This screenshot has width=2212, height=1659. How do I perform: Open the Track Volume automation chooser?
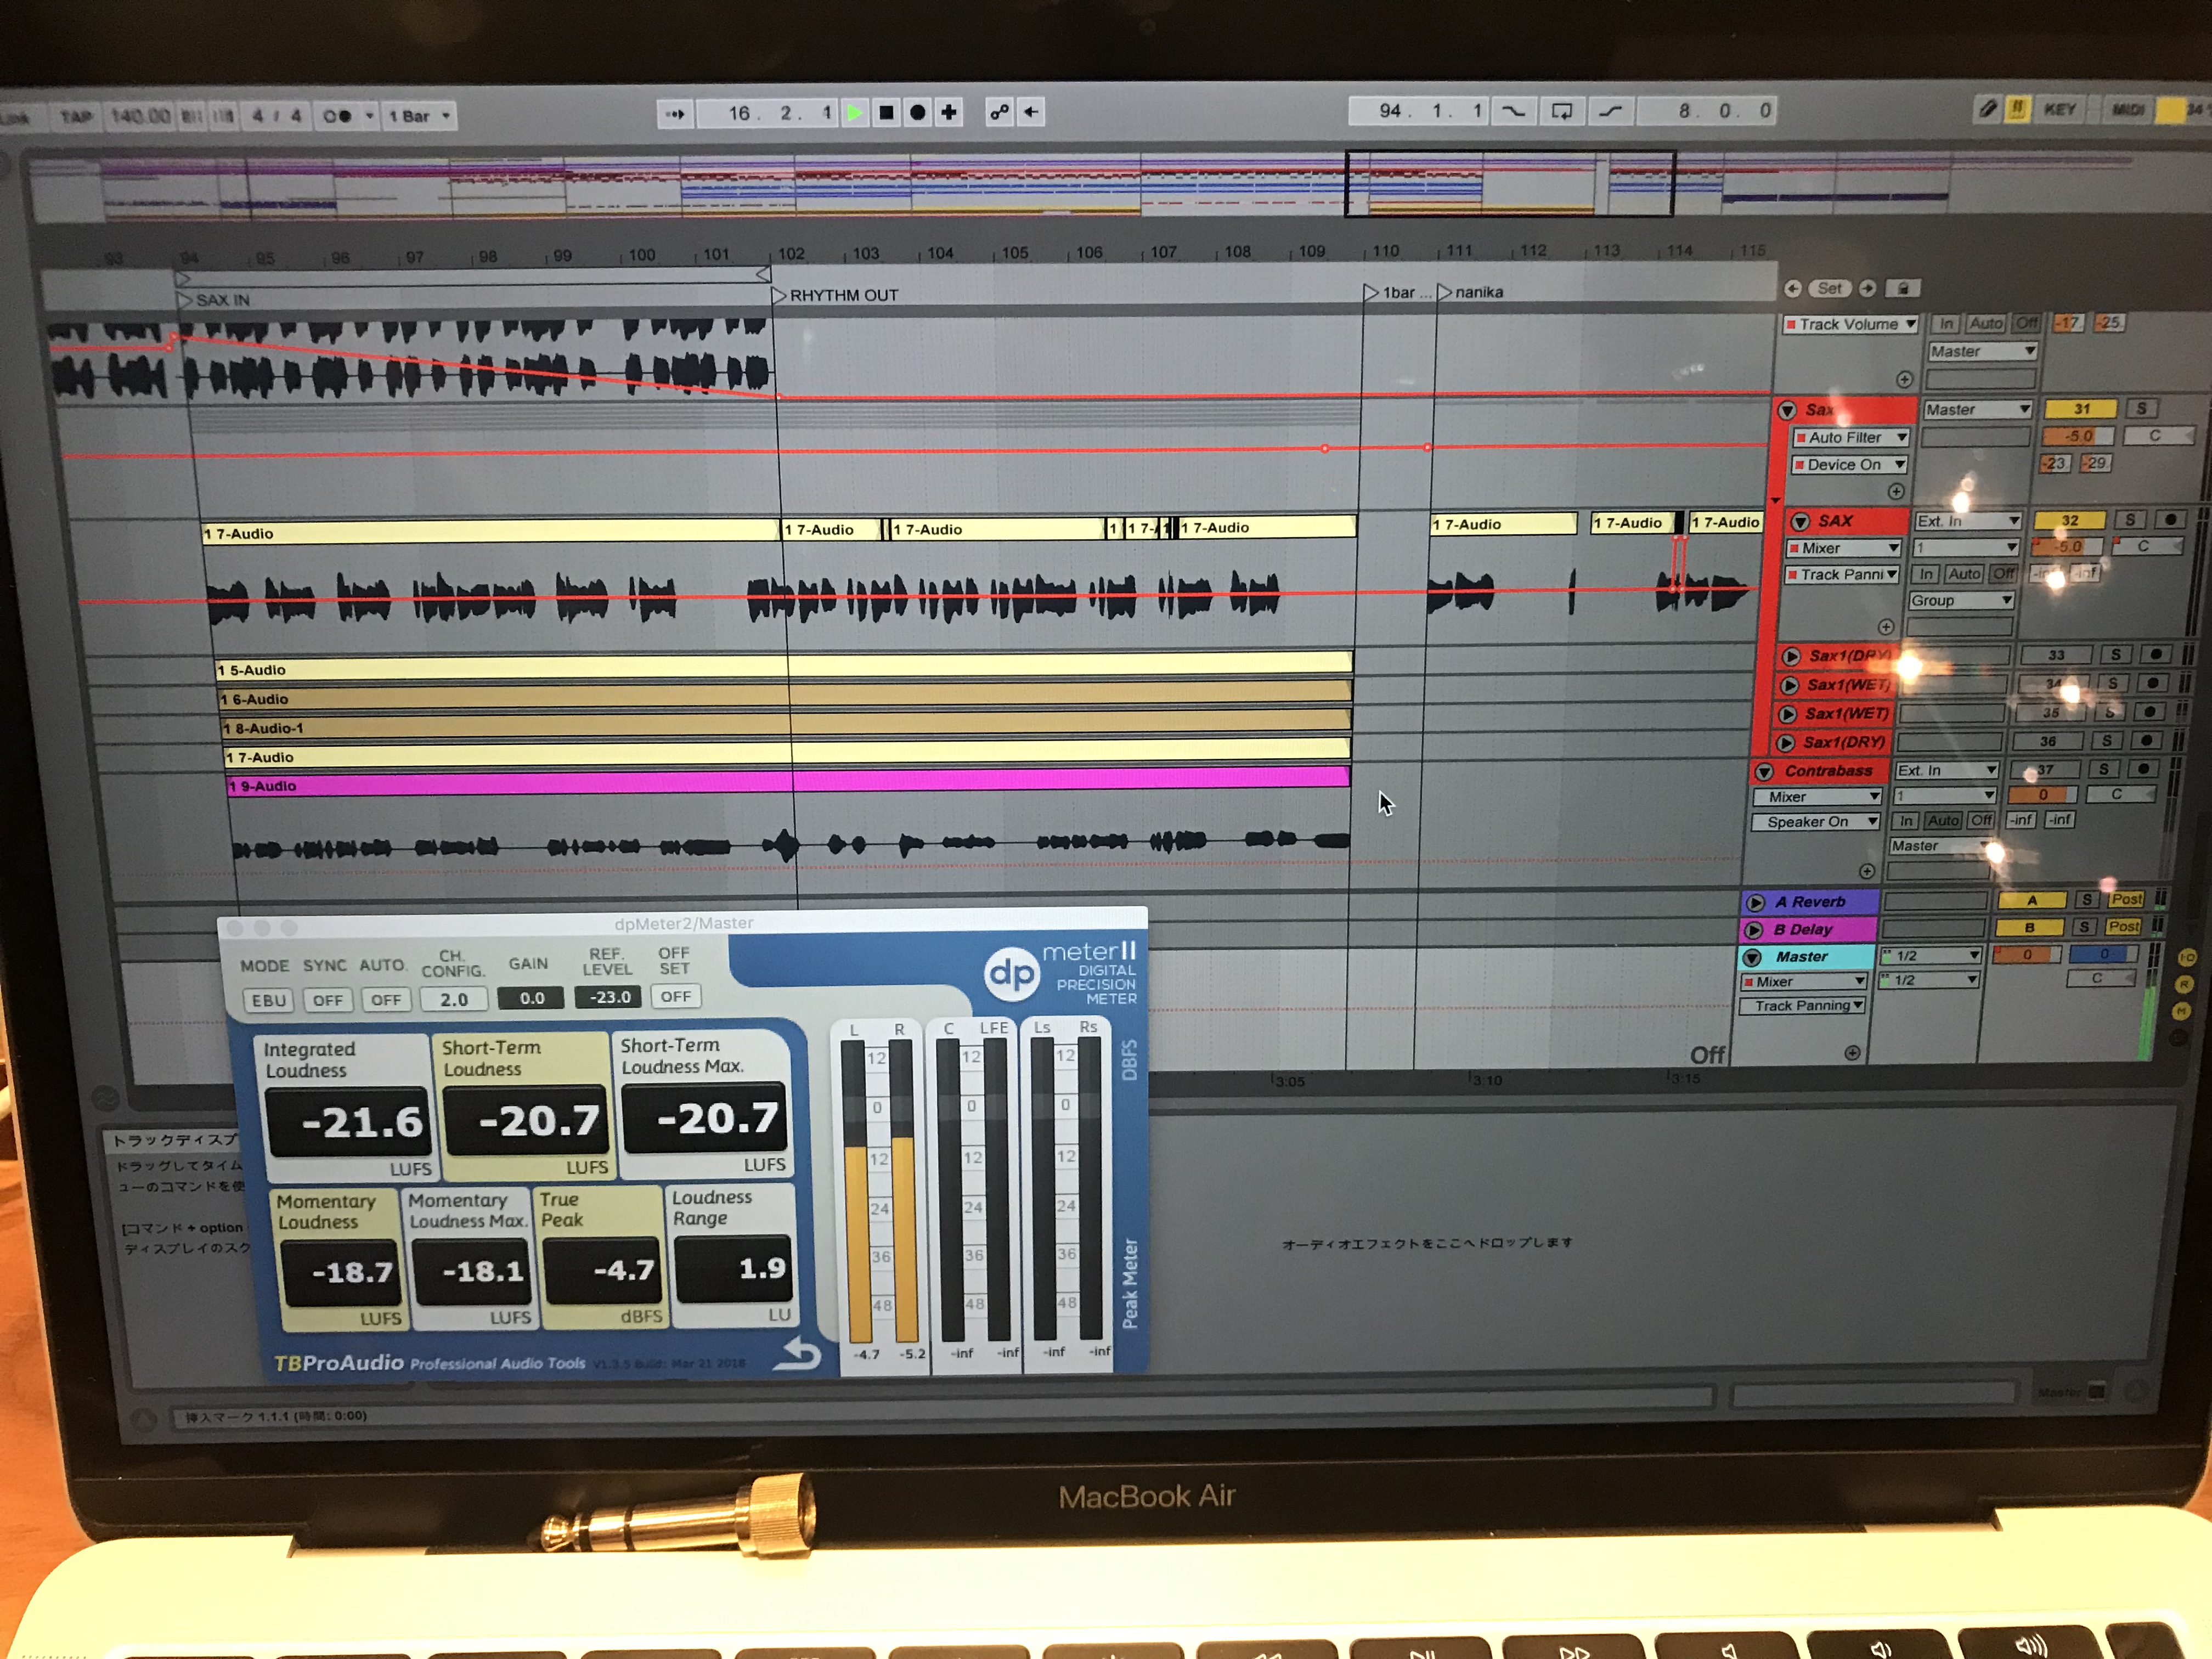[x=1850, y=324]
